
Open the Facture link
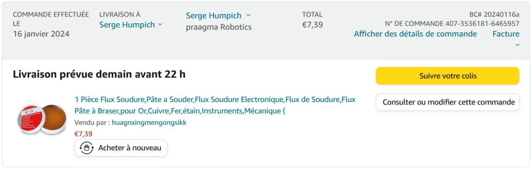pyautogui.click(x=506, y=34)
